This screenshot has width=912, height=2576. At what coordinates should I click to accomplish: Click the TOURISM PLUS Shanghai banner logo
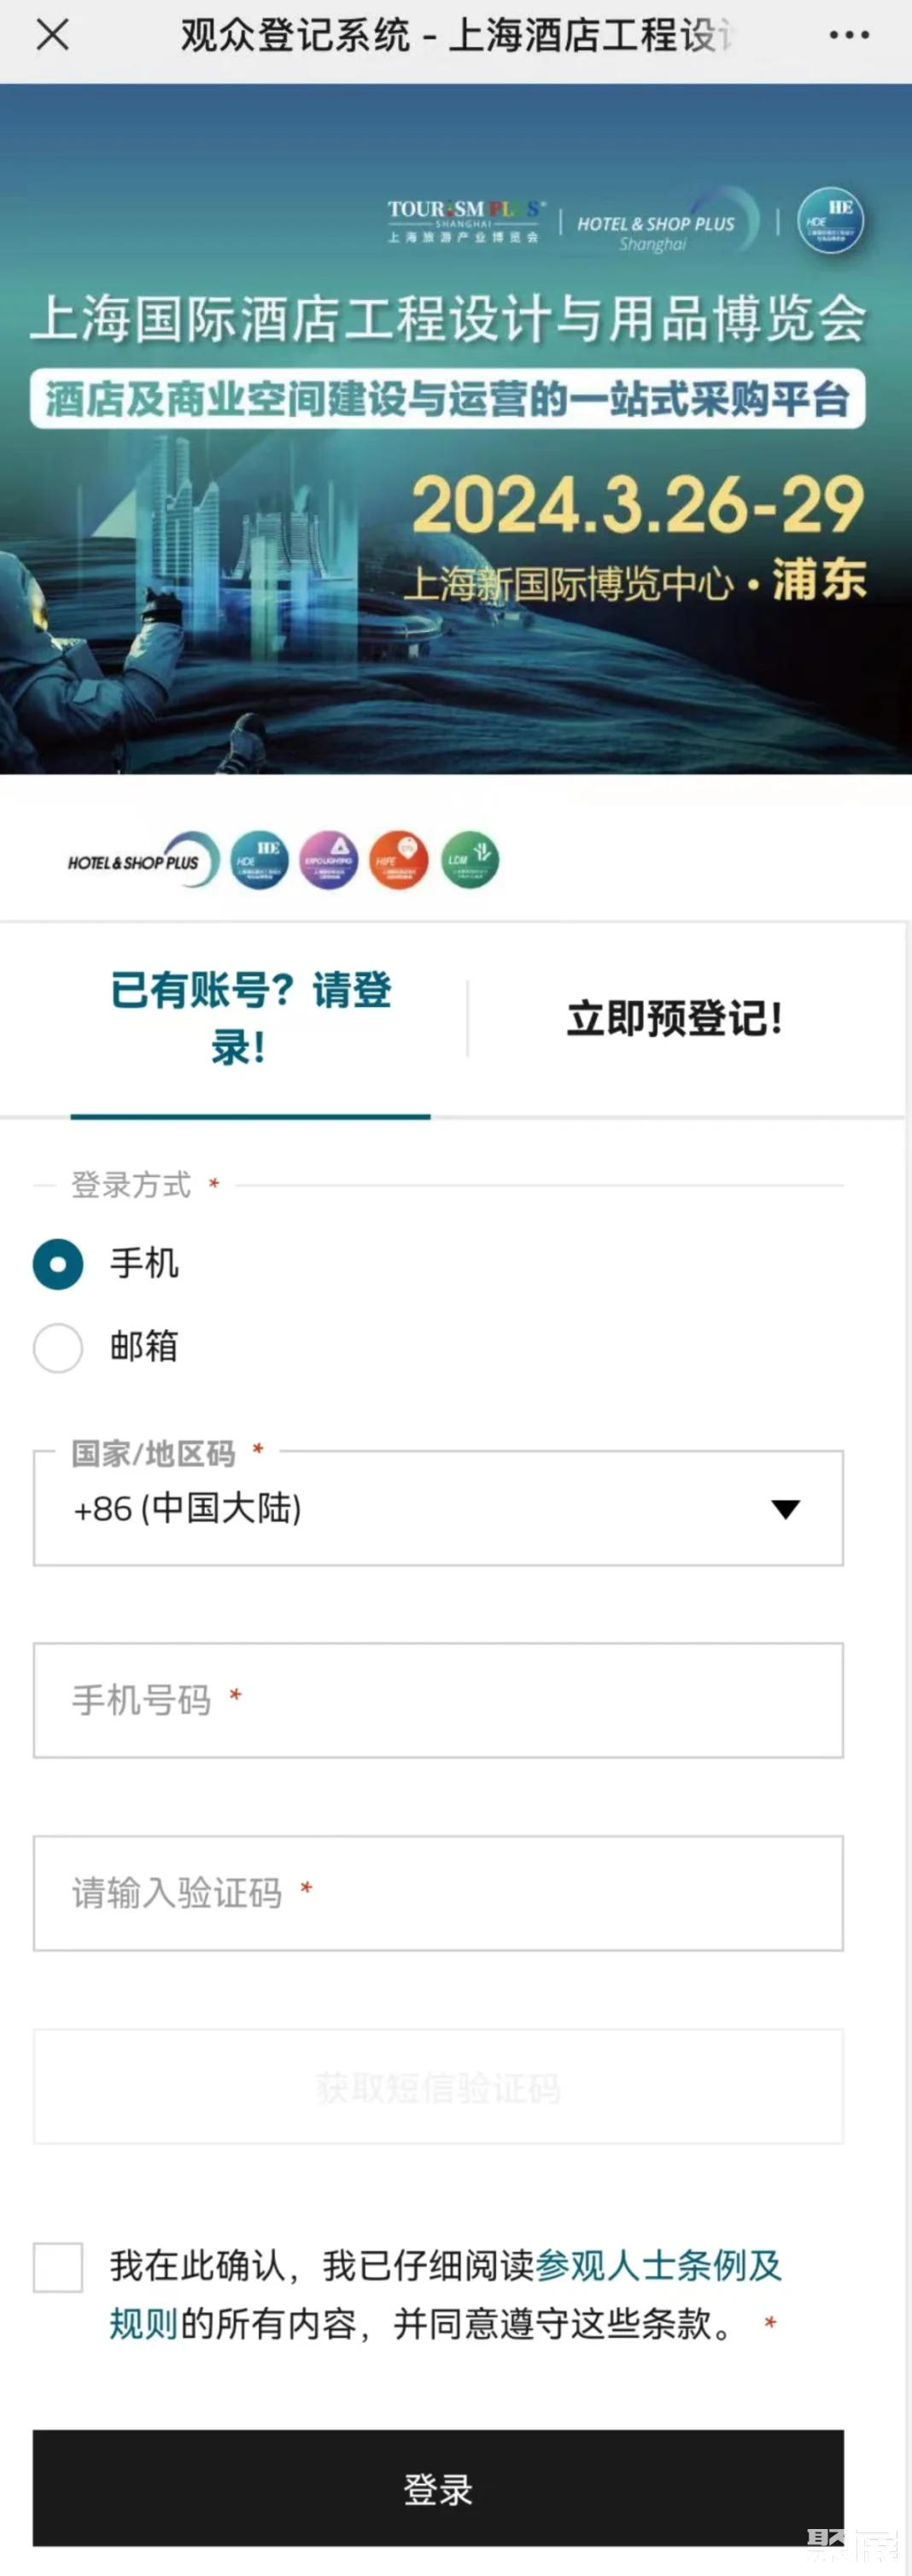[465, 222]
